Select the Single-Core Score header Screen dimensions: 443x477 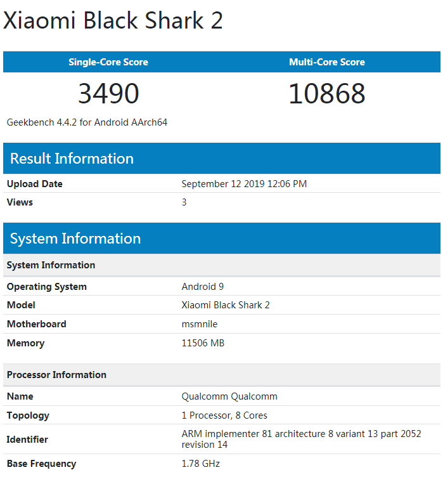(108, 62)
